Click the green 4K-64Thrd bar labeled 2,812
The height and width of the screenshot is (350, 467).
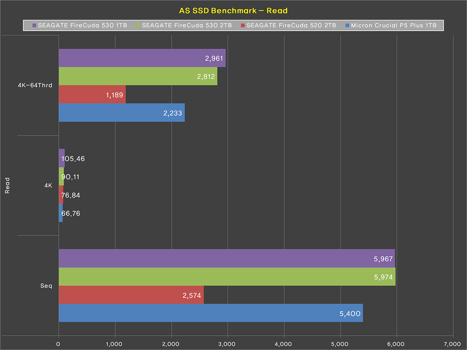pyautogui.click(x=138, y=76)
